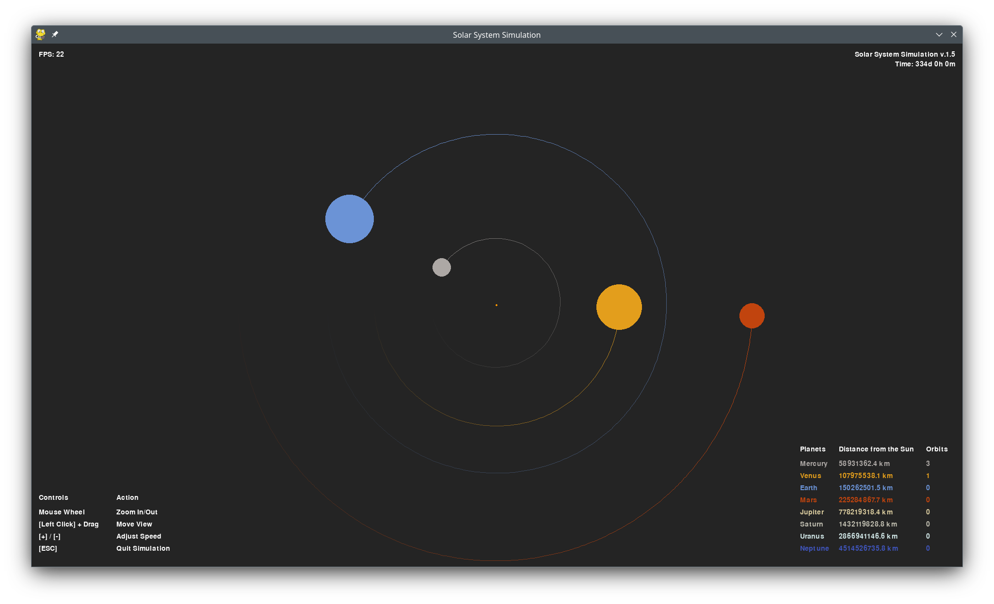Click the Neptune row in planets table
This screenshot has height=604, width=994.
(814, 548)
